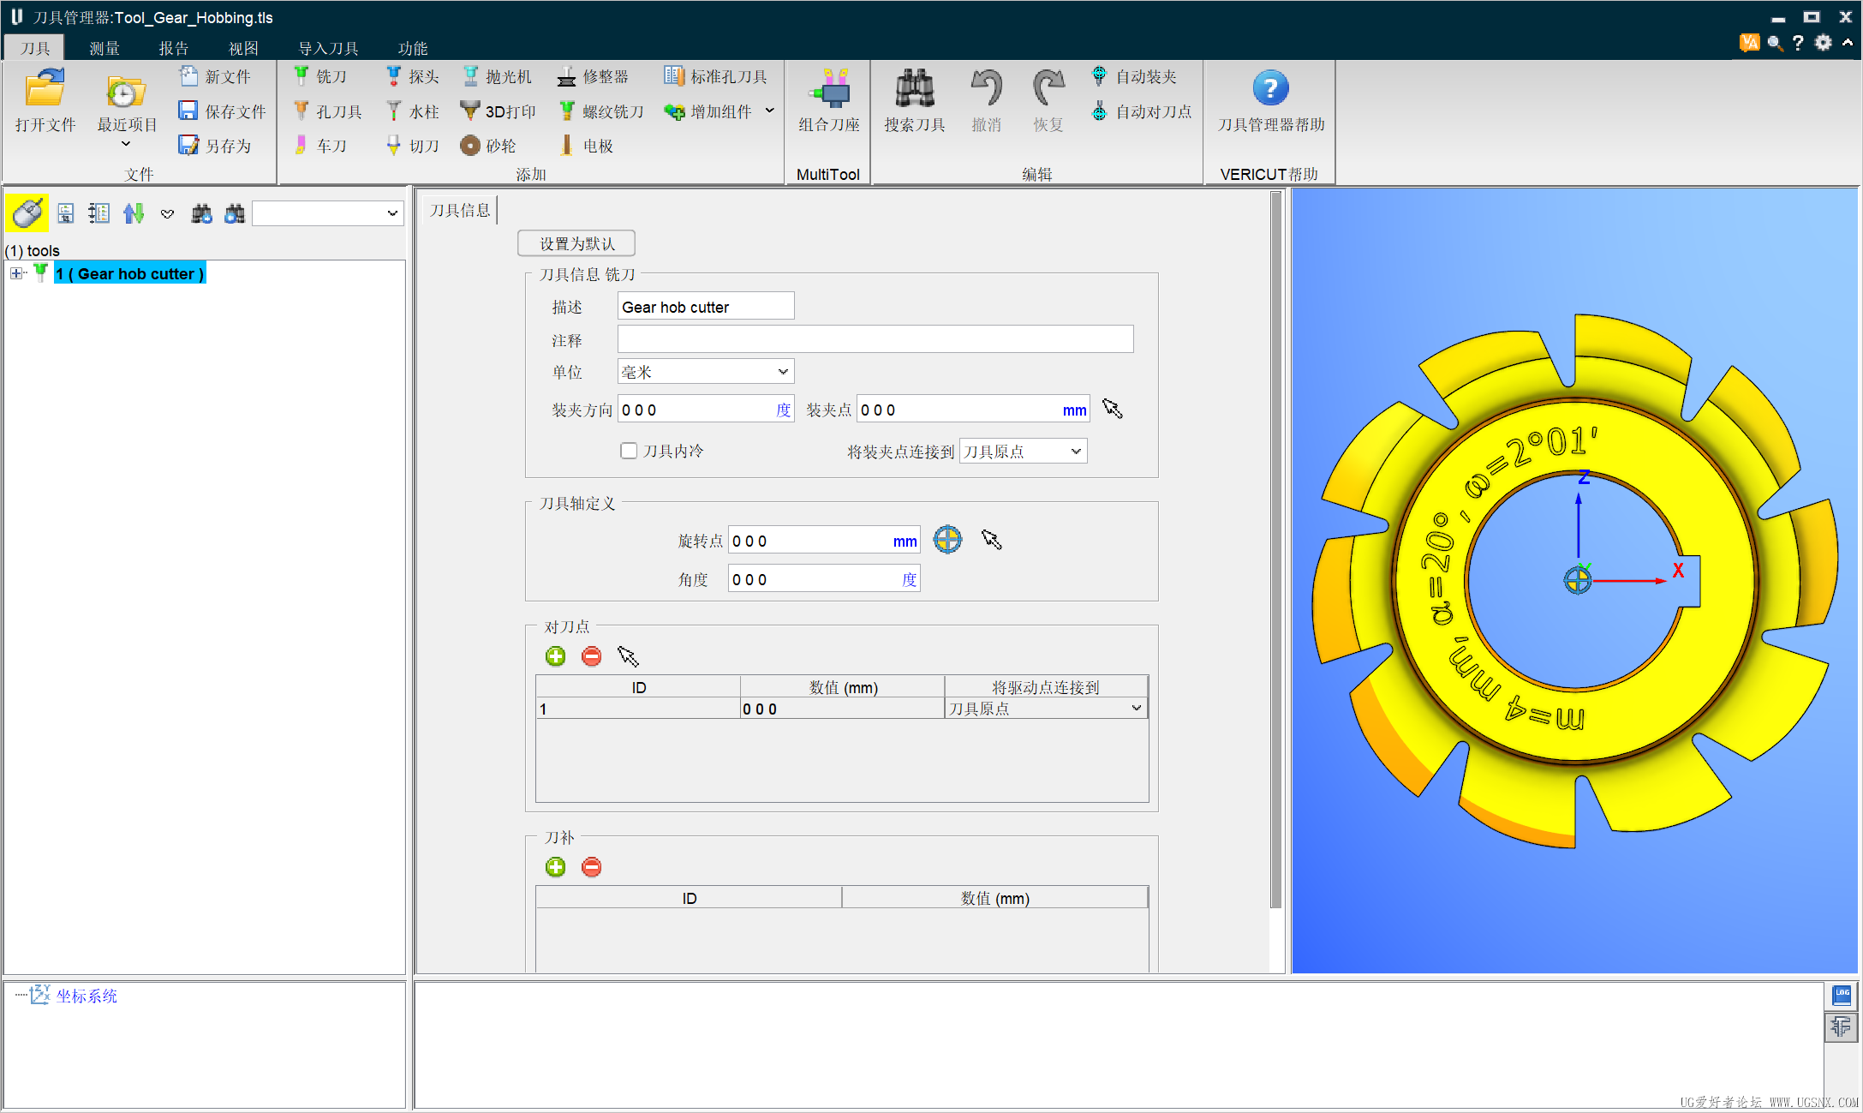Collapse the ribbon with top-right caret

point(1848,41)
